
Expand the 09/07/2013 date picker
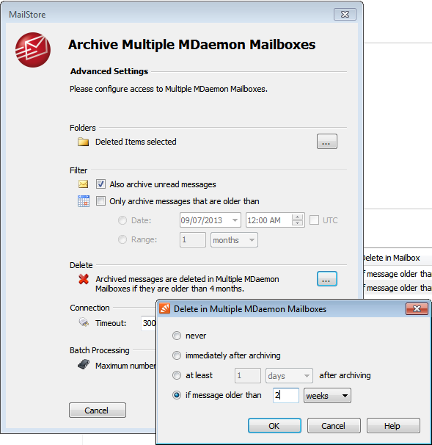click(x=235, y=220)
